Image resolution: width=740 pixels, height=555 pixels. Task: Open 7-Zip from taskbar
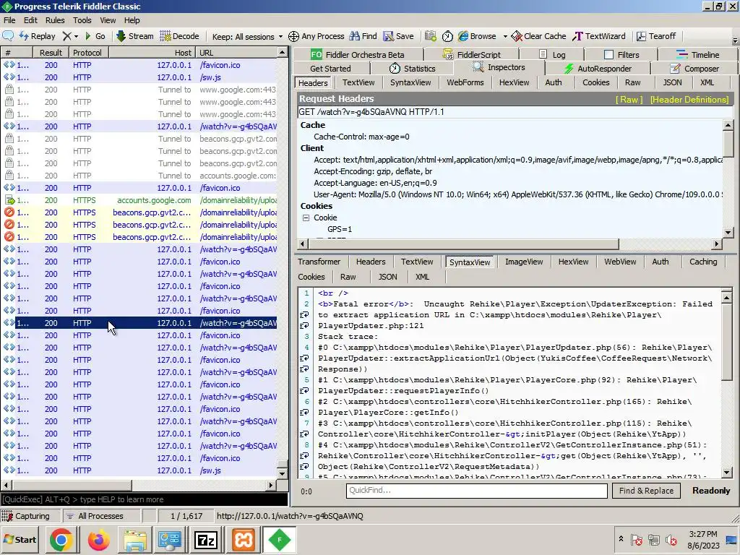point(205,540)
